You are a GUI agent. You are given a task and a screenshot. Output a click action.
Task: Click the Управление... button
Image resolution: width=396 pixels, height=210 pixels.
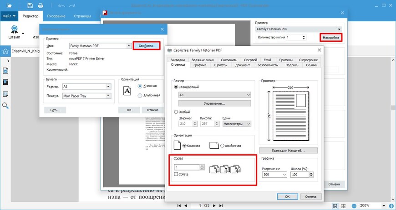(215, 103)
